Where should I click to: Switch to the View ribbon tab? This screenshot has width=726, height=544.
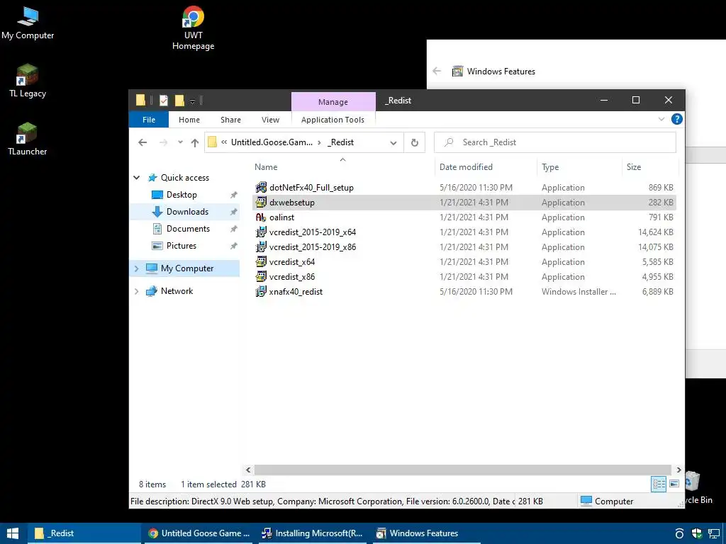point(270,119)
